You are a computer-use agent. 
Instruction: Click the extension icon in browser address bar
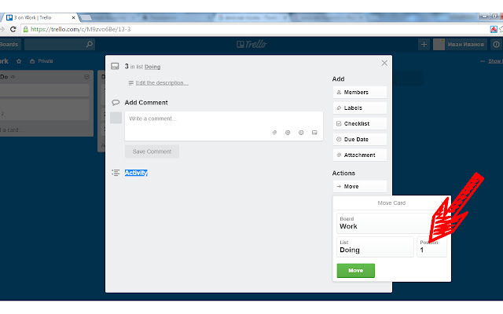point(494,29)
